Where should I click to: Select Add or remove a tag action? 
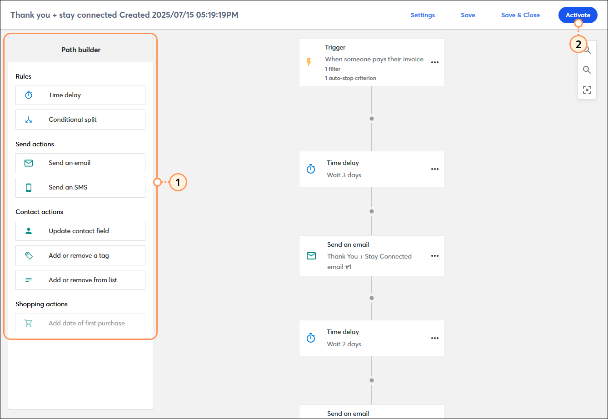80,255
